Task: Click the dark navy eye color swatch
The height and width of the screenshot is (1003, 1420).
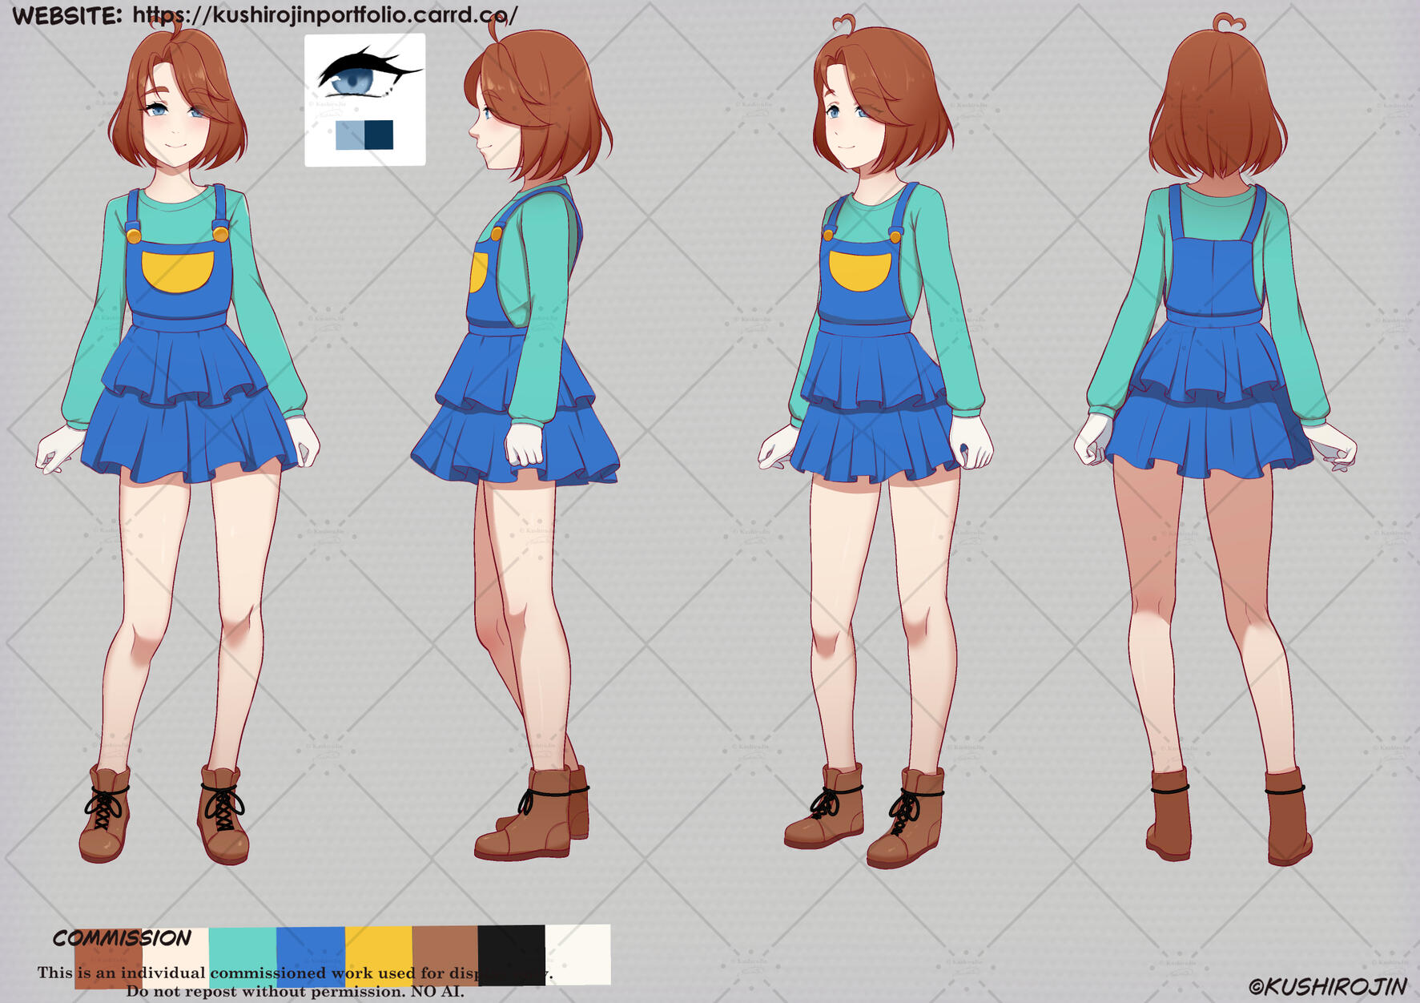Action: 379,135
